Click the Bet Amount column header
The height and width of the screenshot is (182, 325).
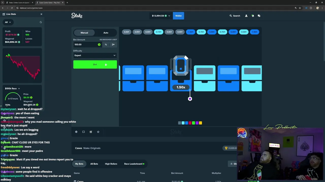177,173
